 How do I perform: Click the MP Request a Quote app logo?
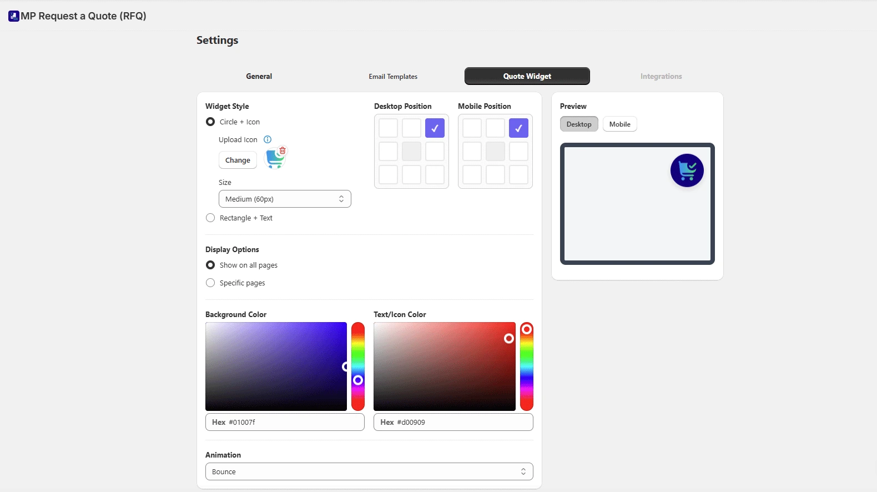pos(14,16)
